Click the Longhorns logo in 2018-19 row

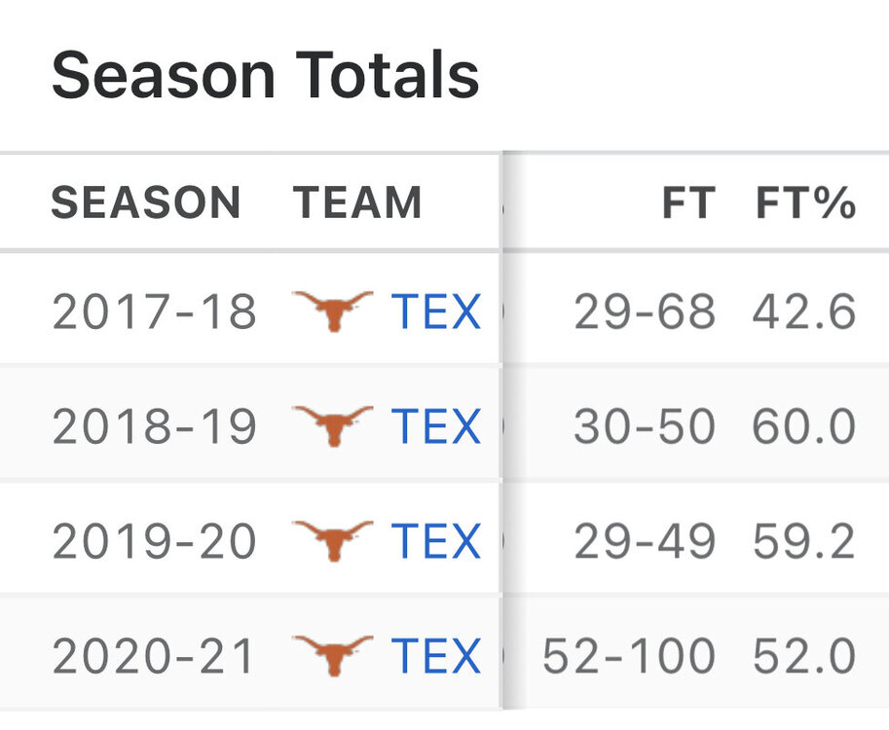[333, 426]
